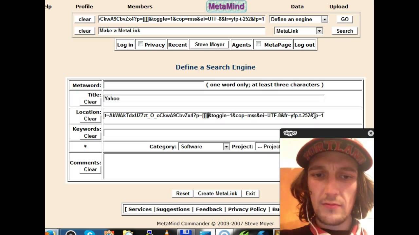
Task: Clear the top URL field
Action: 85,19
